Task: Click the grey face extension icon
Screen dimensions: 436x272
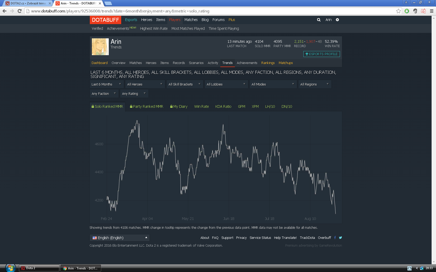Action: [x=415, y=11]
